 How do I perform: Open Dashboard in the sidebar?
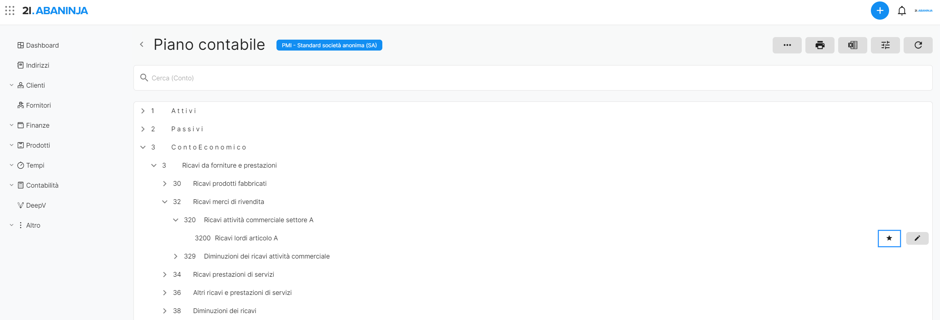[x=42, y=45]
